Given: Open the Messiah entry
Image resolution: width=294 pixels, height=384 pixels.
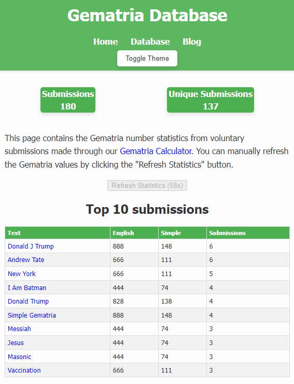Looking at the screenshot, I should 19,328.
